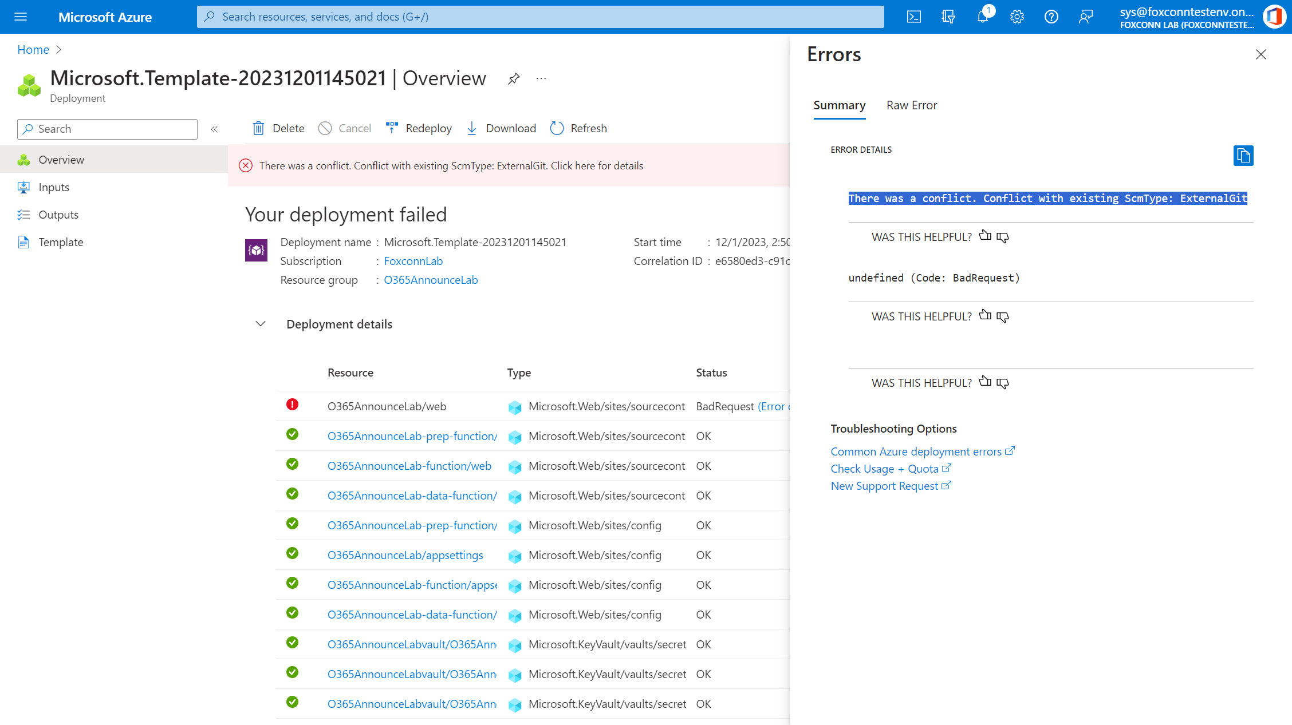
Task: Click the Delete deployment icon
Action: coord(259,128)
